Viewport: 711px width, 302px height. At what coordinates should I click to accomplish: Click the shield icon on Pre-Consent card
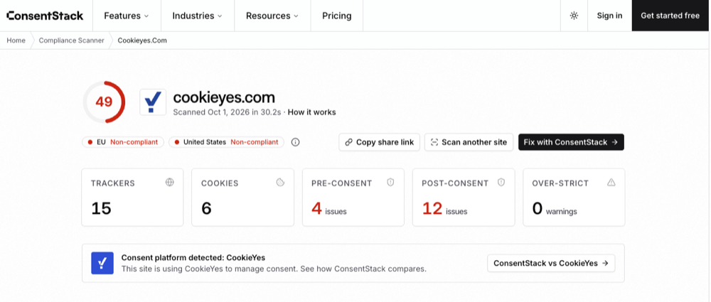pyautogui.click(x=390, y=183)
